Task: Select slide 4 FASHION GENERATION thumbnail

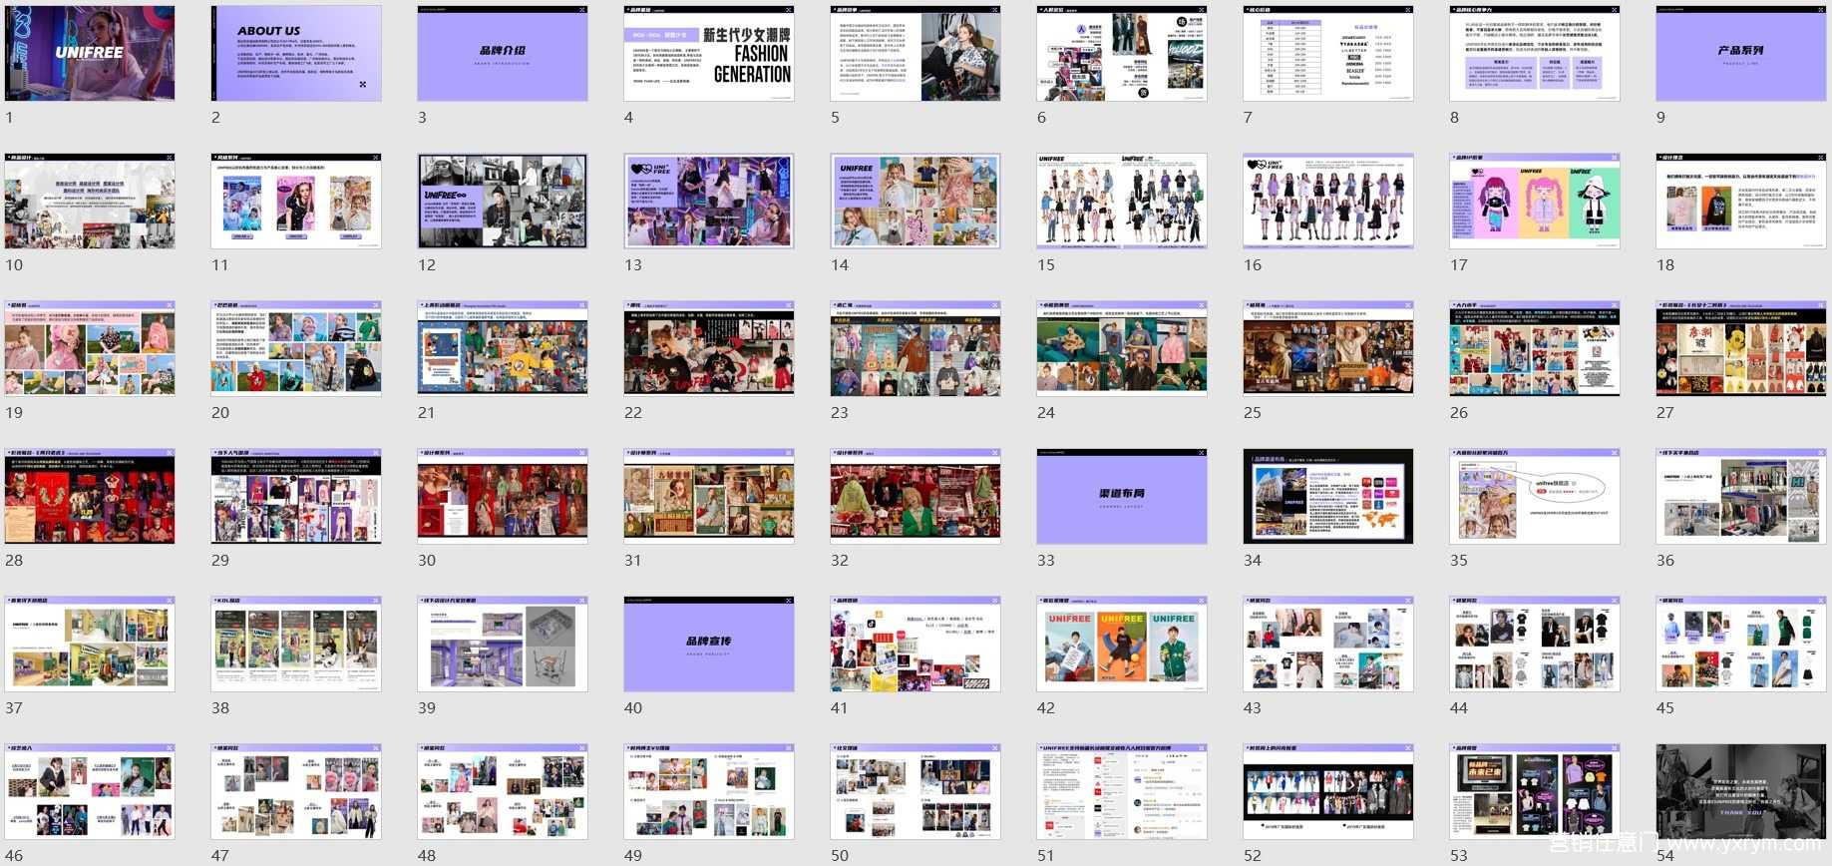Action: [x=709, y=53]
